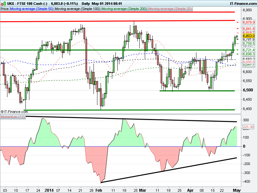Select Moving average (Simple 50) legend
This screenshot has height=193, width=258.
31,9
